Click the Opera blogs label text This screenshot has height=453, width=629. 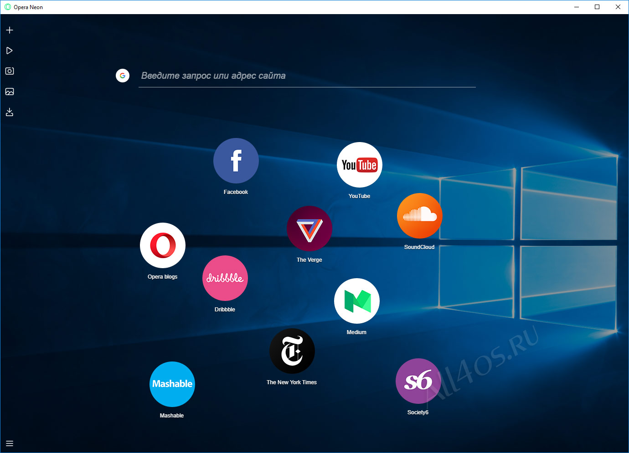tap(162, 277)
